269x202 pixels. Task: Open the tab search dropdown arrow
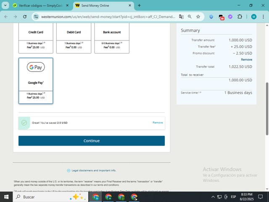click(5, 5)
